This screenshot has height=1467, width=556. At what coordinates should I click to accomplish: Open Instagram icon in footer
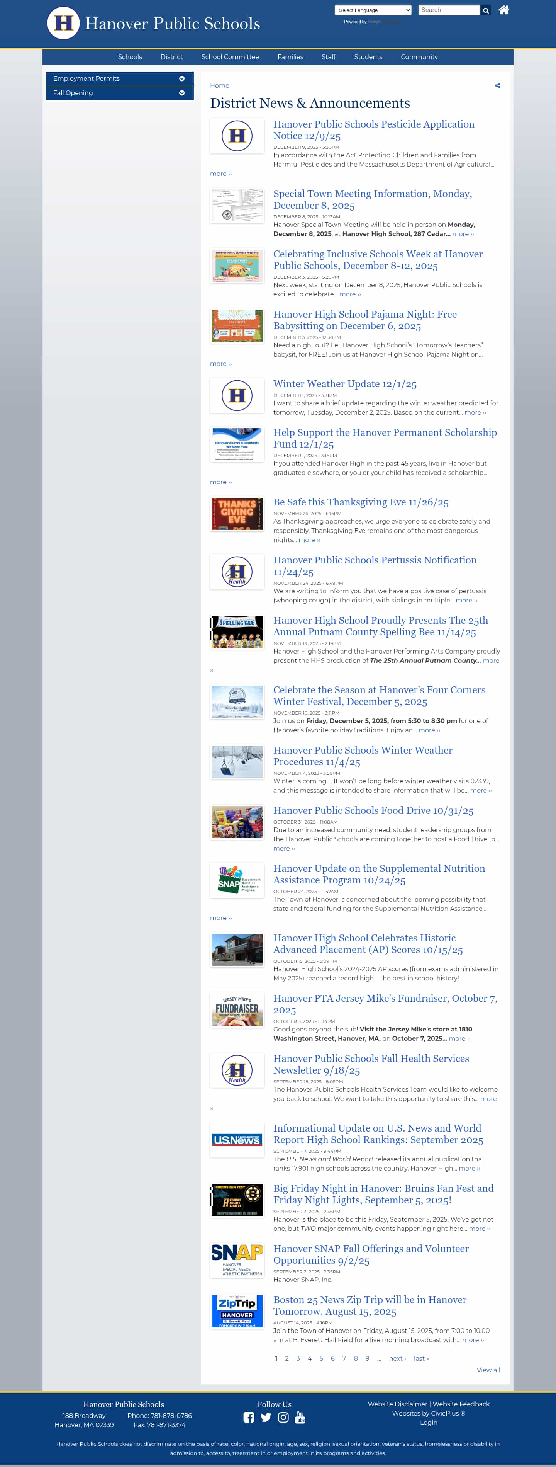click(283, 1418)
